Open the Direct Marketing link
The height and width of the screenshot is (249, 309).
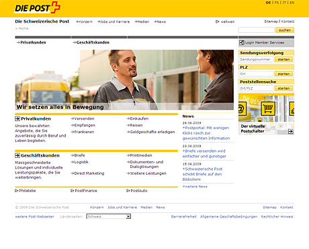87,173
